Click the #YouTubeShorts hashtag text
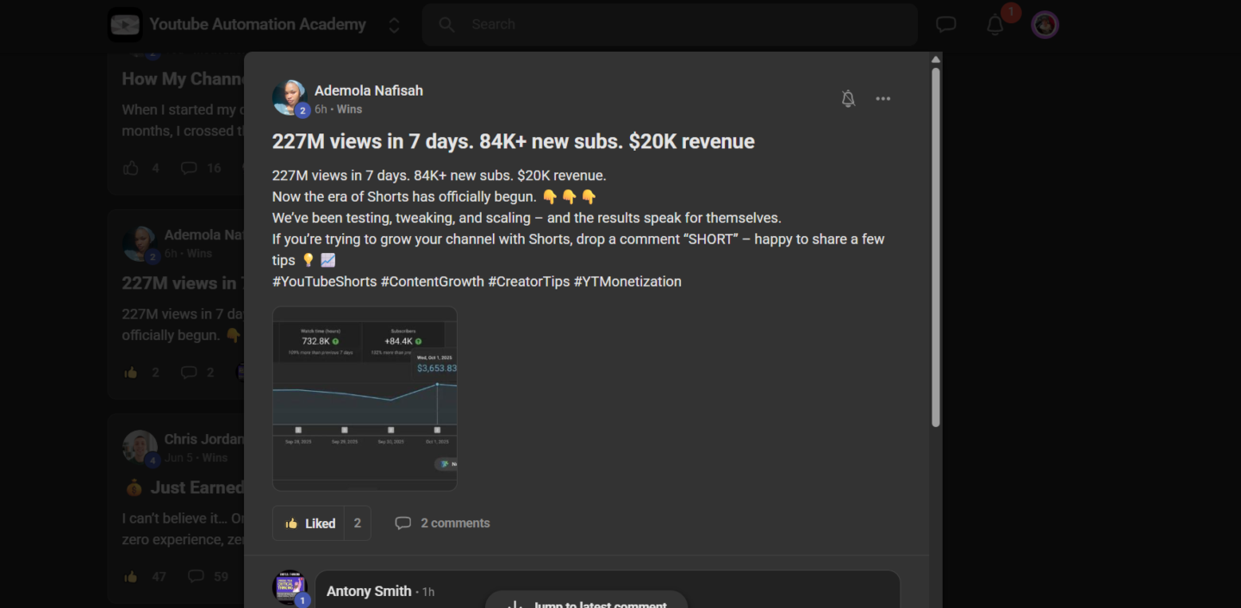1241x608 pixels. point(324,282)
